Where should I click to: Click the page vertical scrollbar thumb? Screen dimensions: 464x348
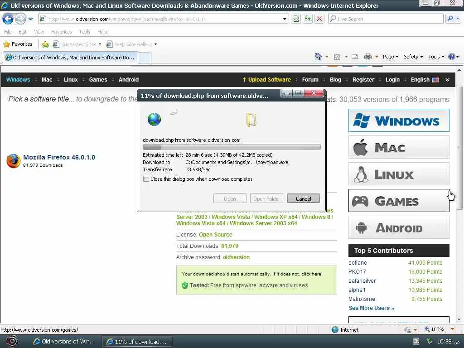pos(459,148)
